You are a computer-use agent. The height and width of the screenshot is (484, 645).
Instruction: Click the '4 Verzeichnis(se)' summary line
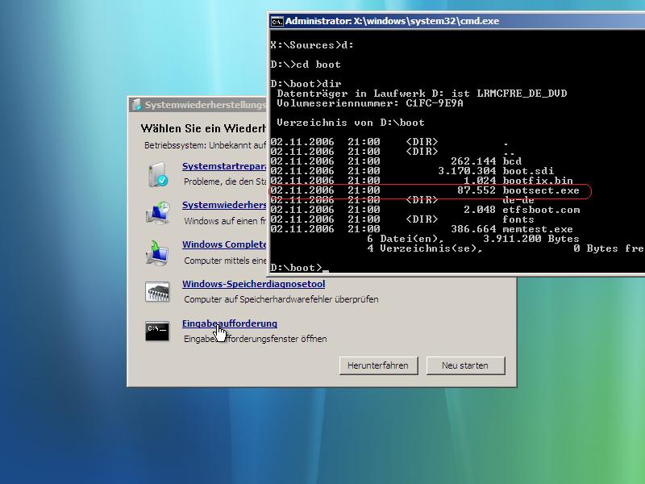[506, 248]
